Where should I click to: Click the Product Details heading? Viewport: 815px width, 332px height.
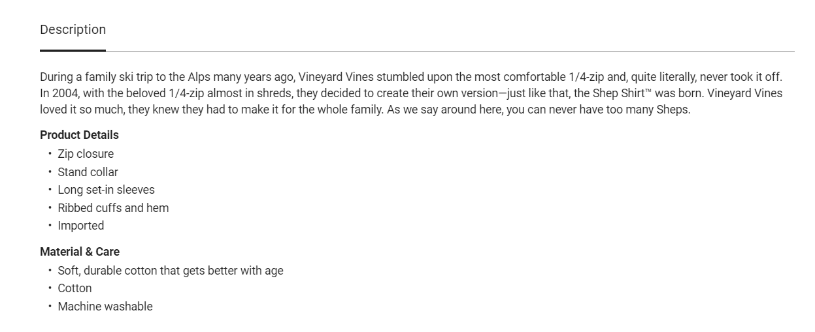tap(79, 135)
